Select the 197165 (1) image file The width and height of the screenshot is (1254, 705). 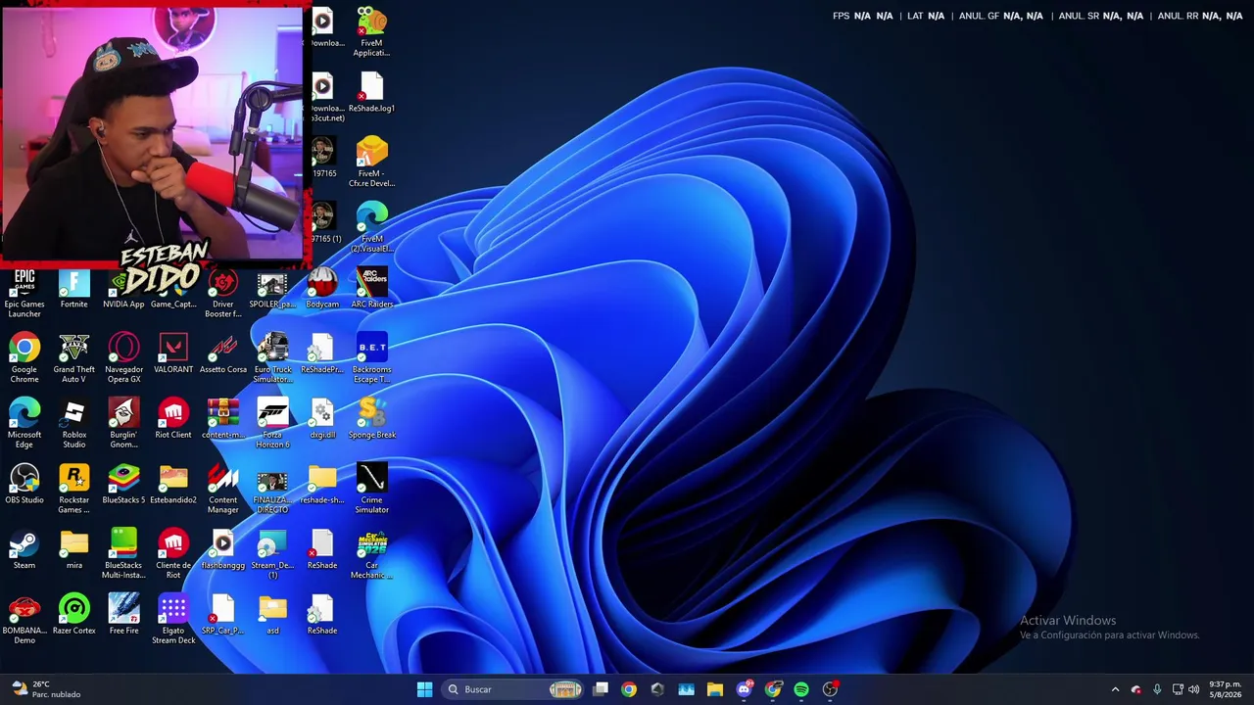(x=324, y=223)
